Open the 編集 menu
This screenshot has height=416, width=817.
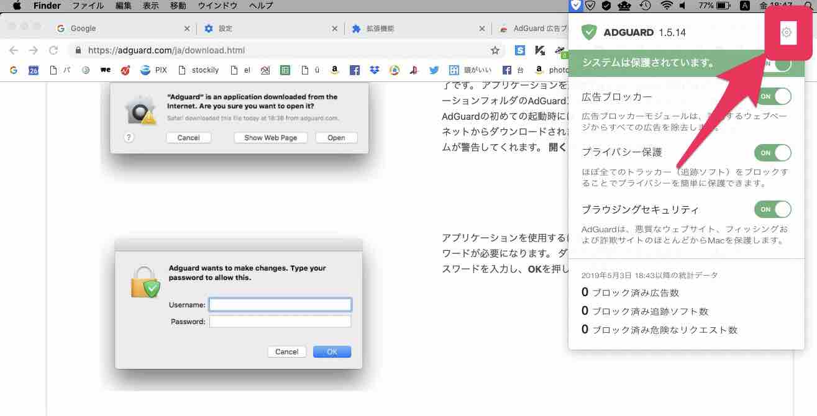pyautogui.click(x=124, y=6)
